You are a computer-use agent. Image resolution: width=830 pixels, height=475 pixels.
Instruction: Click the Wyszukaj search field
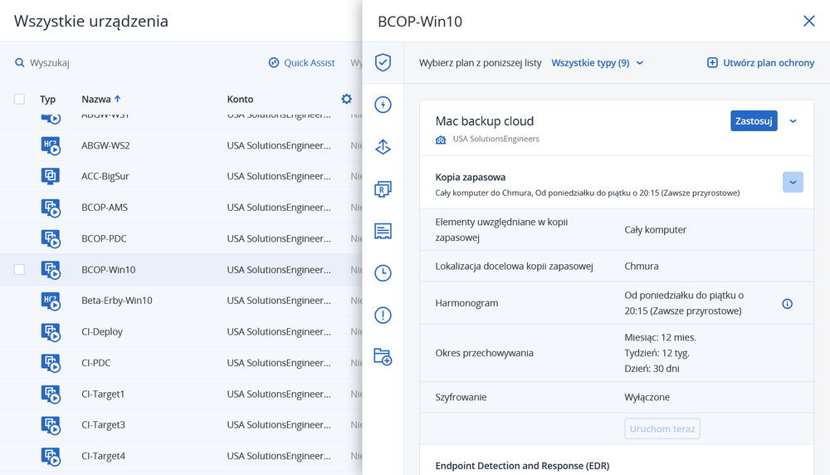pyautogui.click(x=50, y=62)
